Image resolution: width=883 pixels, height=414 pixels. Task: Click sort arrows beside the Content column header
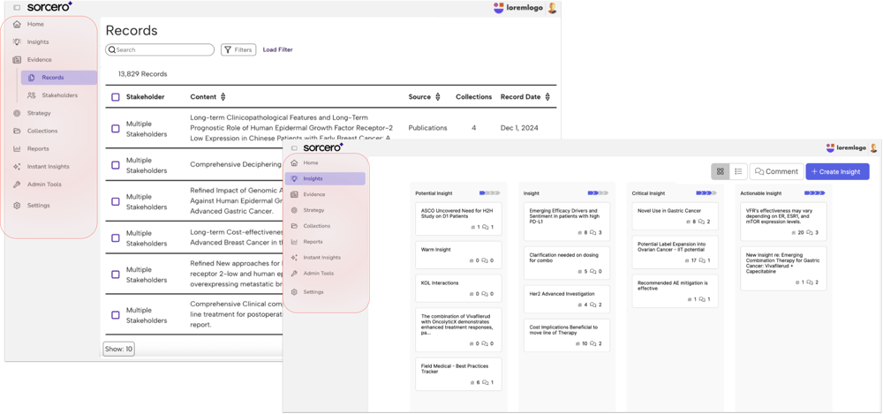(x=223, y=97)
